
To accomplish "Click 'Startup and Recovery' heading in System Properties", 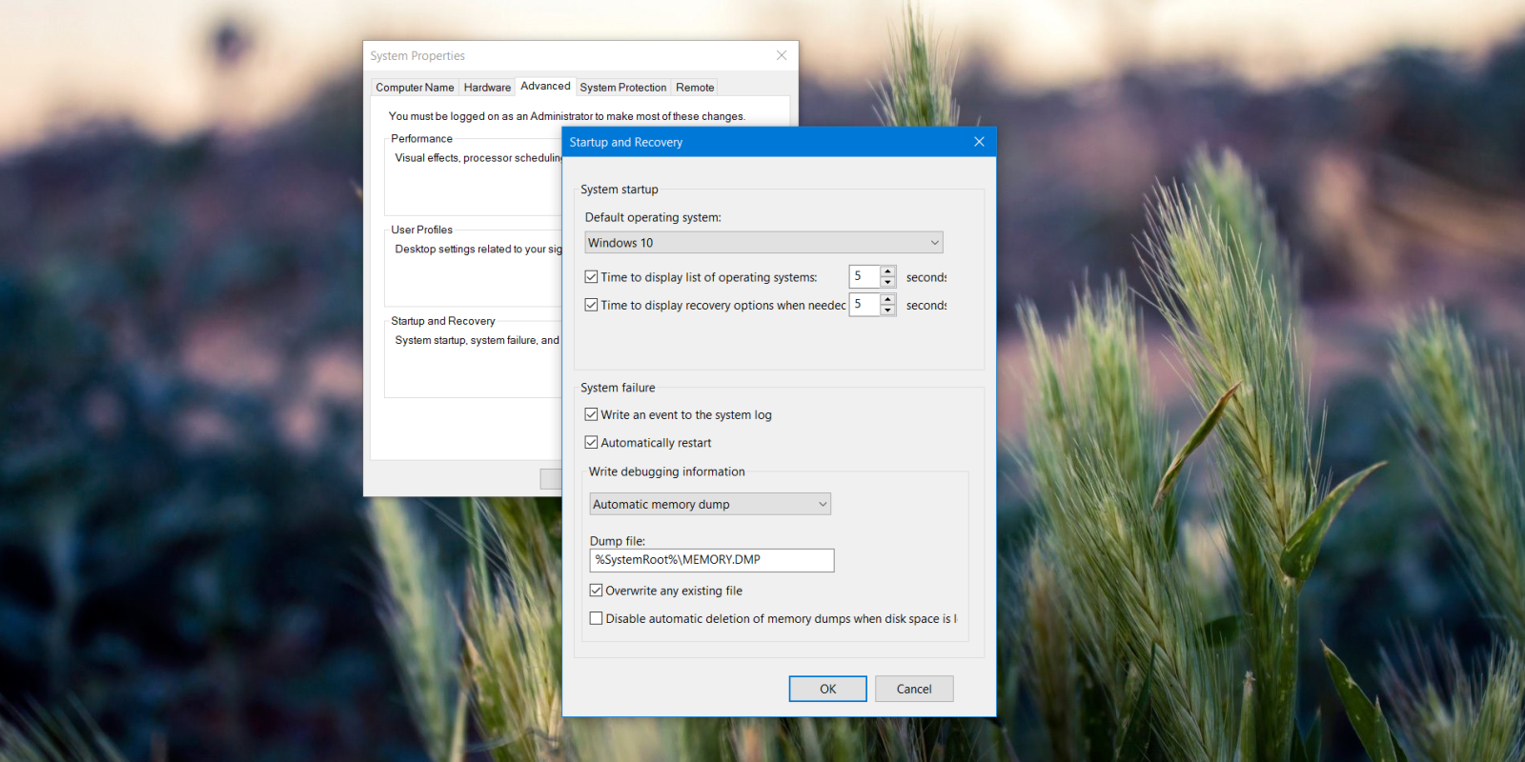I will [x=443, y=321].
